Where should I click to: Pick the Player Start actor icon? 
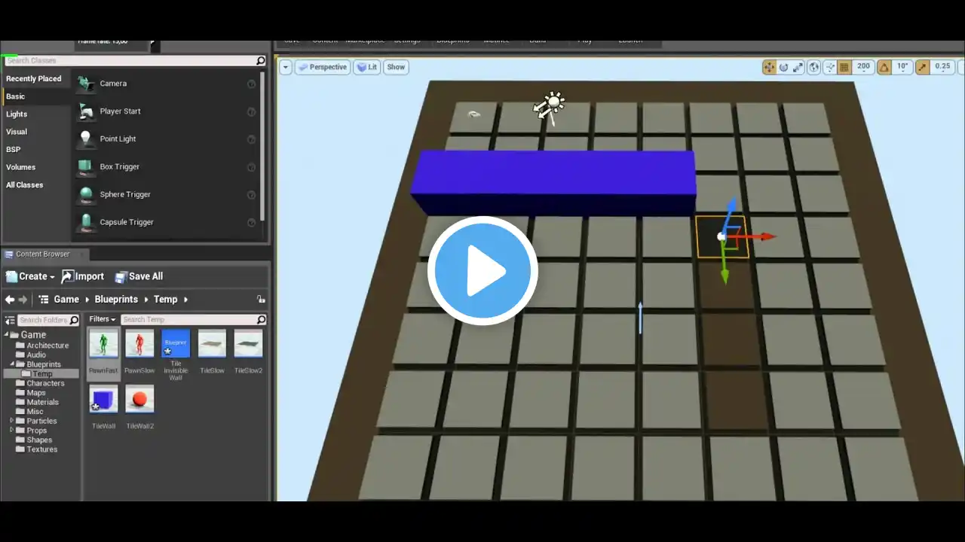(86, 111)
